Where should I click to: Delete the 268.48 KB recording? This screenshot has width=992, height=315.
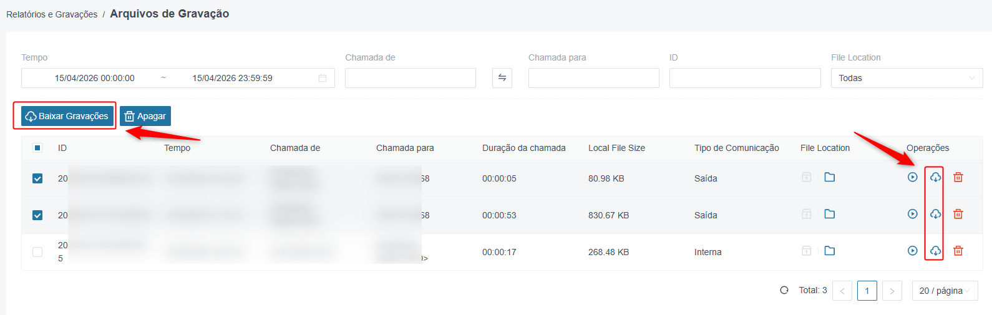pyautogui.click(x=958, y=251)
